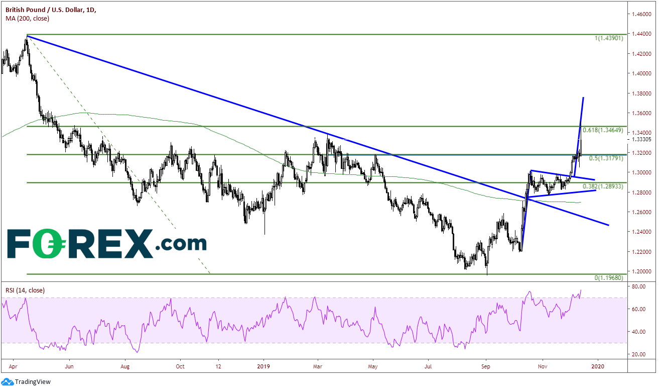Click the 1.33305 current price label
The image size is (659, 391).
pos(640,139)
